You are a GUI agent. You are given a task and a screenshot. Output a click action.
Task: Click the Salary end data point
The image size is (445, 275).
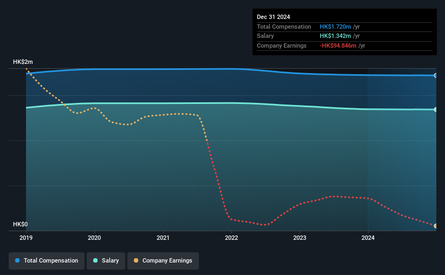[436, 109]
